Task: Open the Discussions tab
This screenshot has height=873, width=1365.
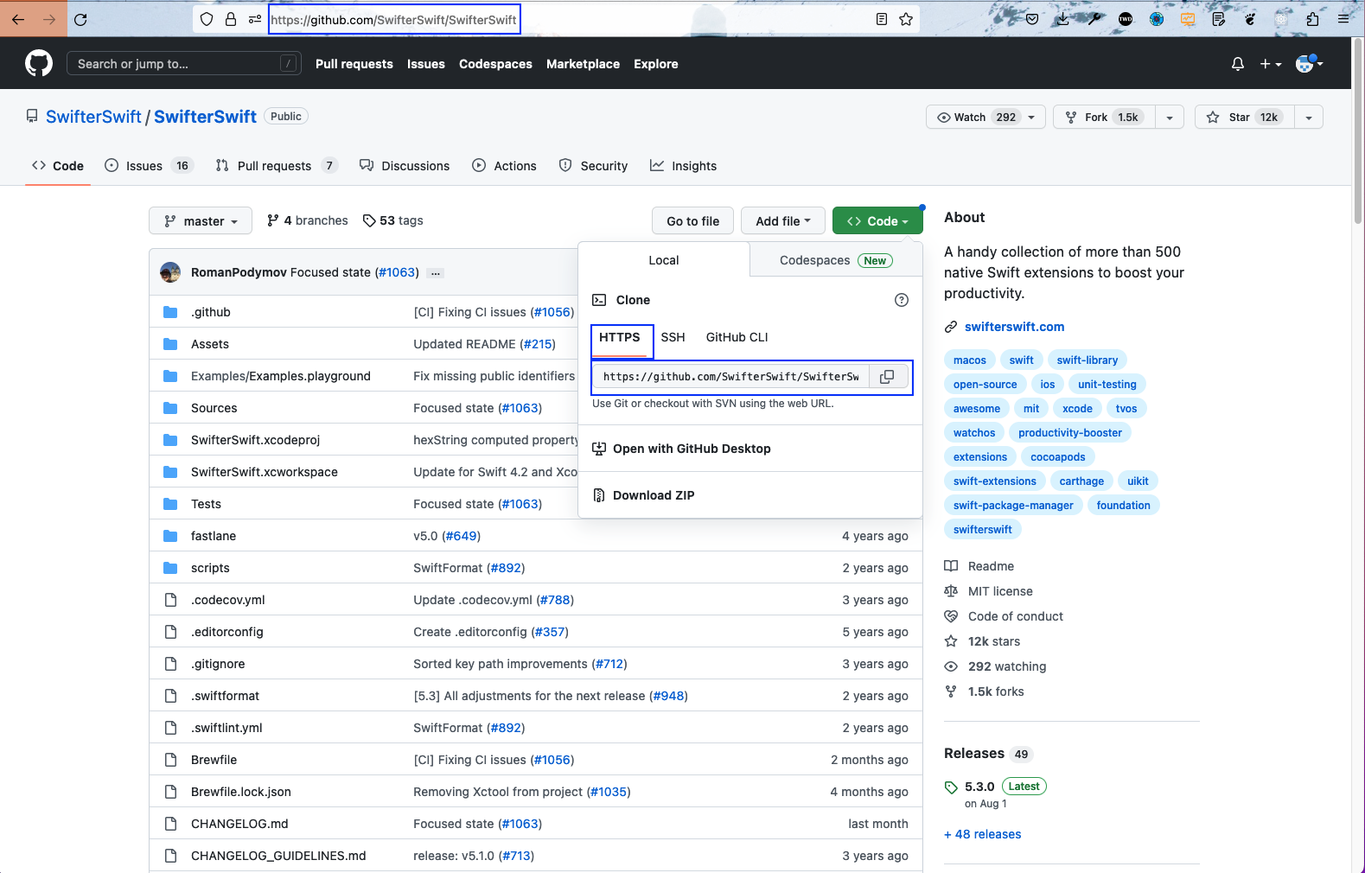Action: 405,166
